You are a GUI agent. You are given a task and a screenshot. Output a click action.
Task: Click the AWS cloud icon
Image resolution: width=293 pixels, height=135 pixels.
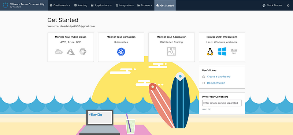coord(59,51)
